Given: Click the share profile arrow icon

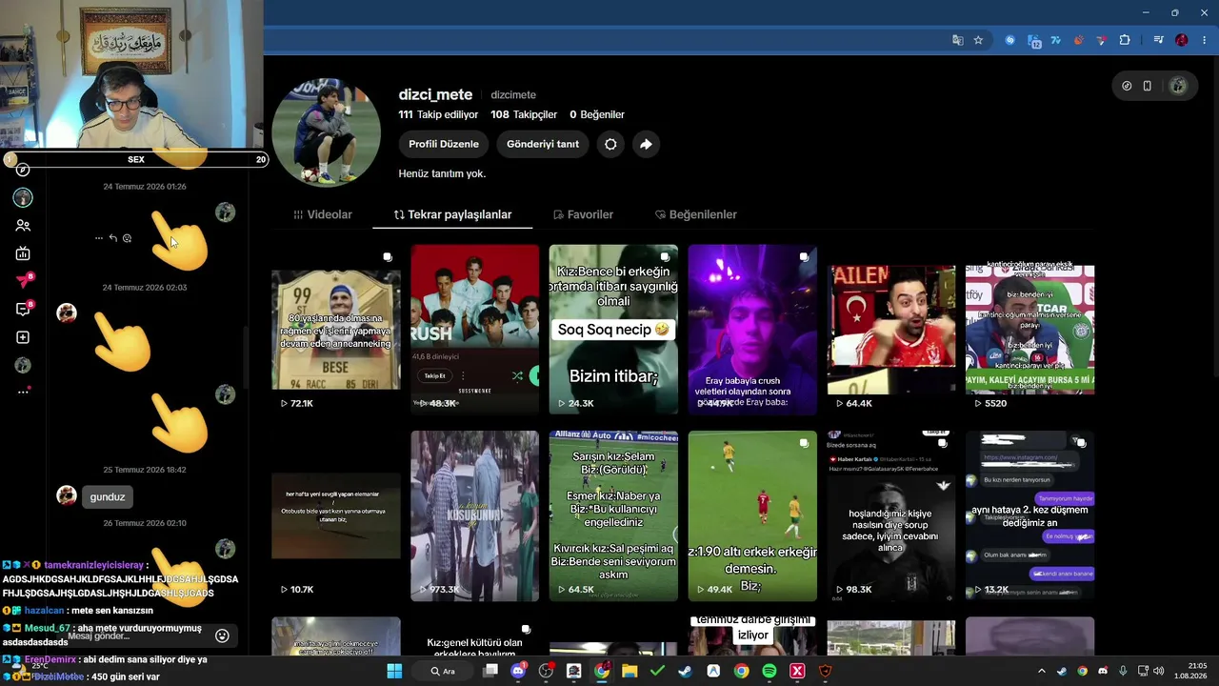Looking at the screenshot, I should (x=646, y=144).
